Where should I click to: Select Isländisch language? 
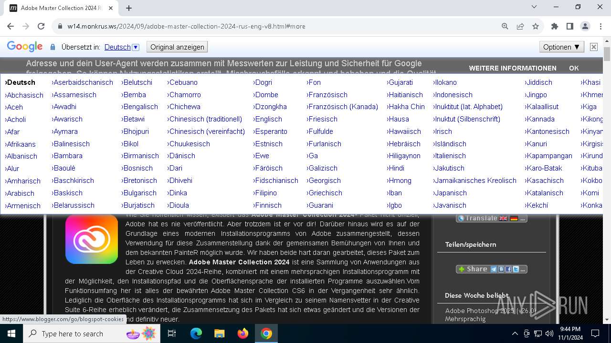click(x=450, y=144)
